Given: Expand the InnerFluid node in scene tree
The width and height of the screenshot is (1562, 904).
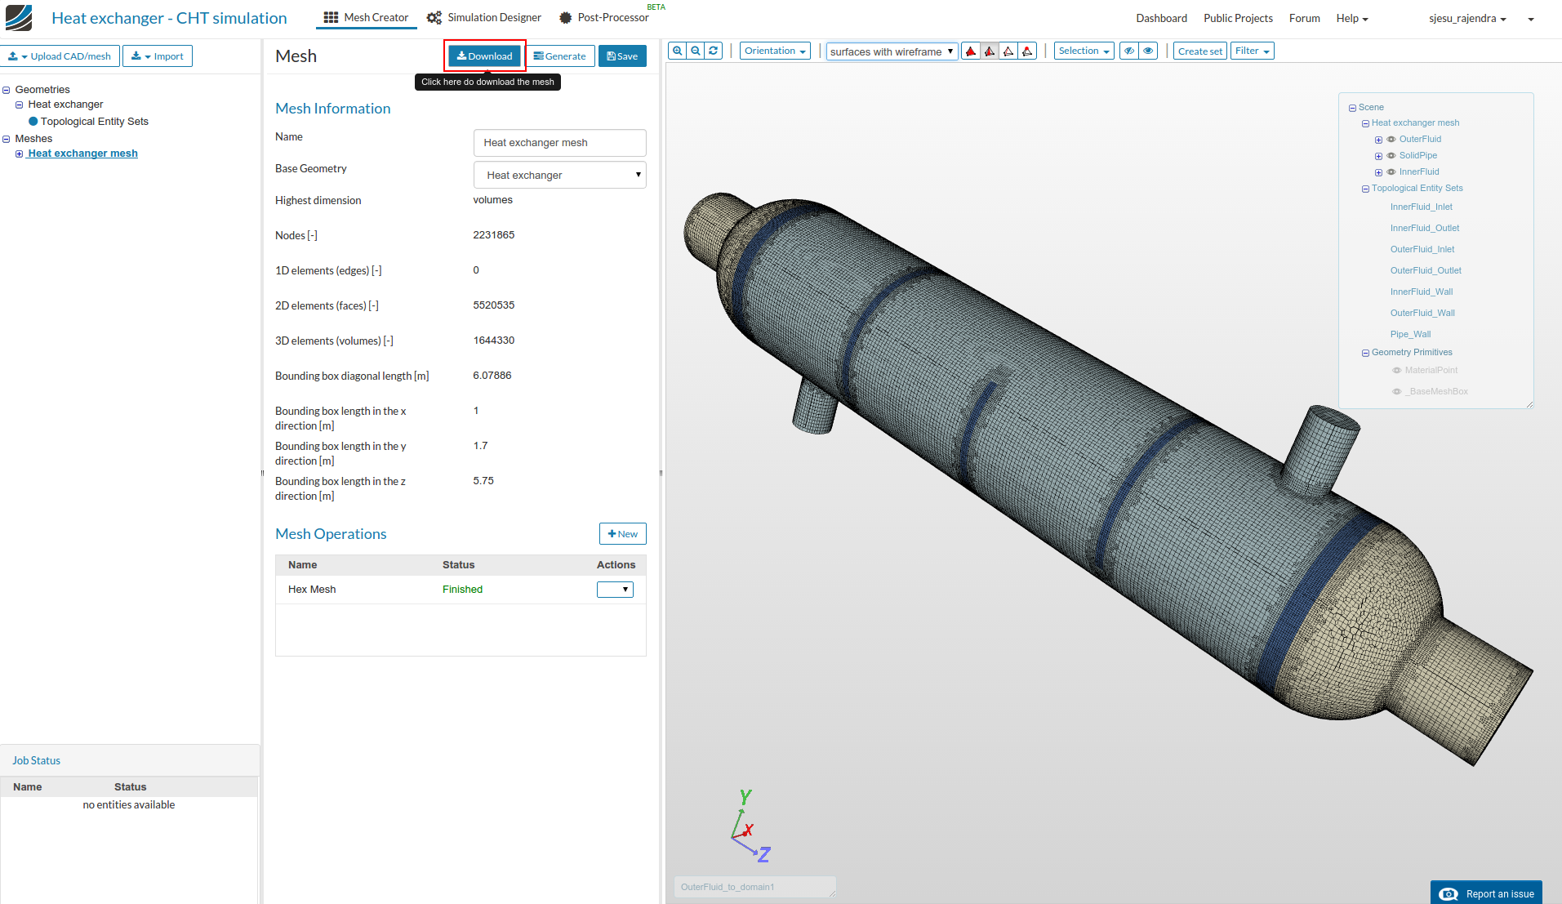Looking at the screenshot, I should coord(1378,172).
